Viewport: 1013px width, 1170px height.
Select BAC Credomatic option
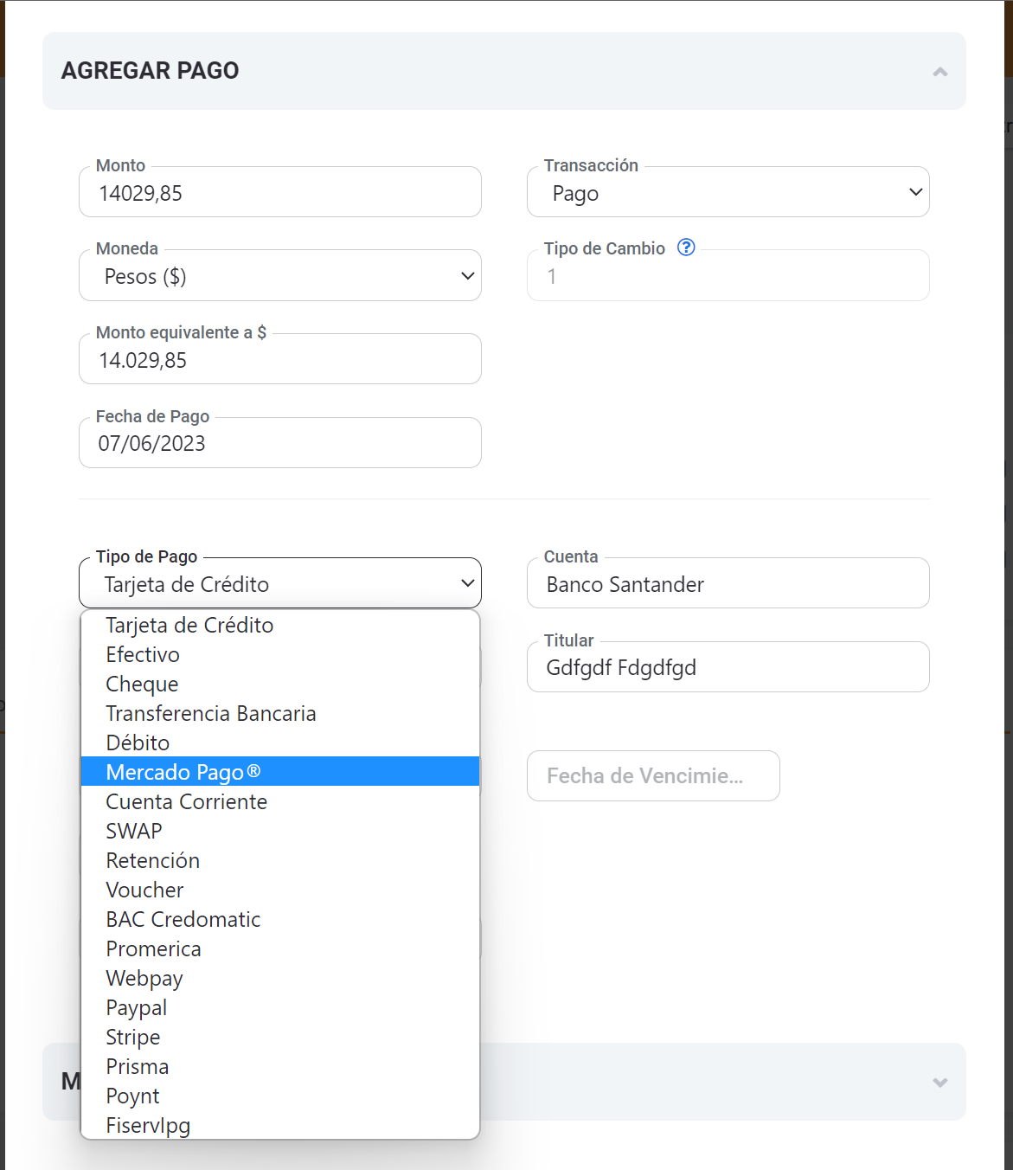click(x=183, y=920)
